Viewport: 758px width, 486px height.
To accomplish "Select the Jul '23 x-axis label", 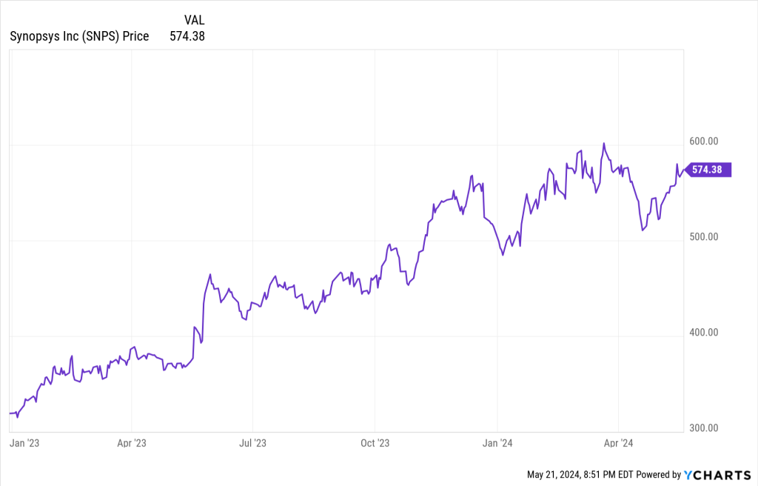I will click(252, 443).
